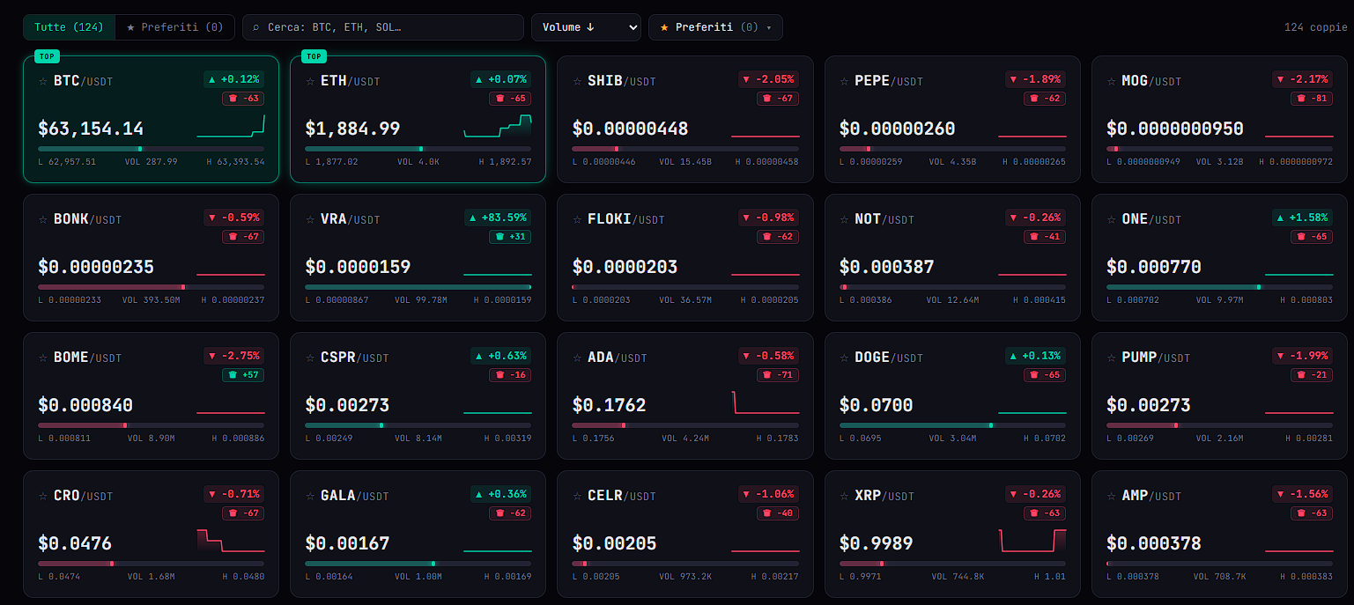Click the BONK price range bar
The height and width of the screenshot is (605, 1354).
tap(152, 287)
